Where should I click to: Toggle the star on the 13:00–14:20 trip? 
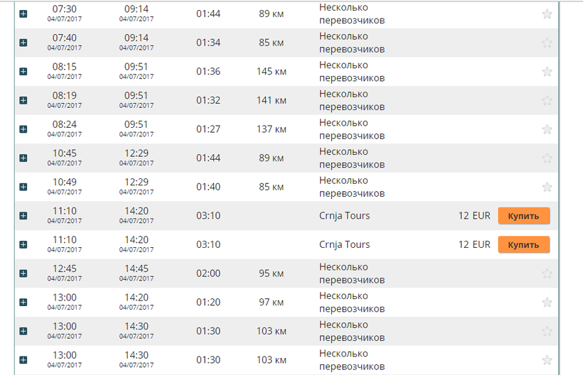[x=547, y=303]
